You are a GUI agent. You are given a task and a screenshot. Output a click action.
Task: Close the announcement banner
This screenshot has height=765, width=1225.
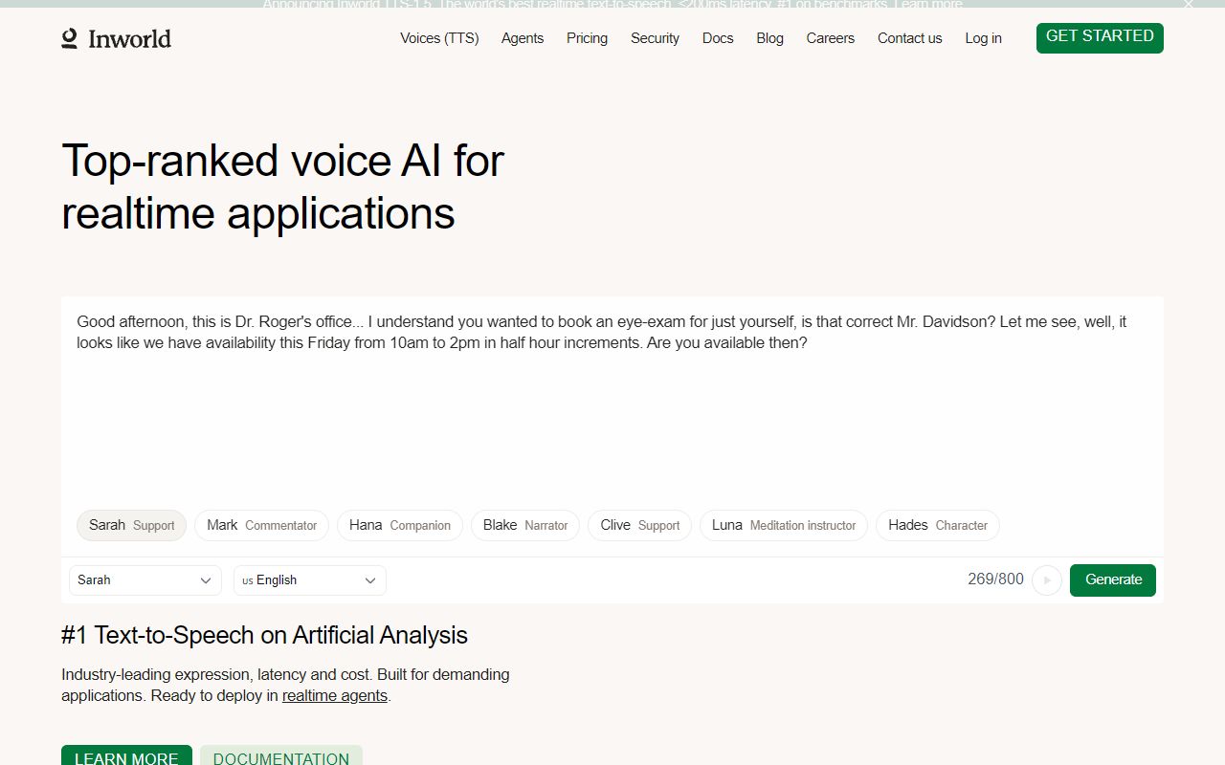1188,5
